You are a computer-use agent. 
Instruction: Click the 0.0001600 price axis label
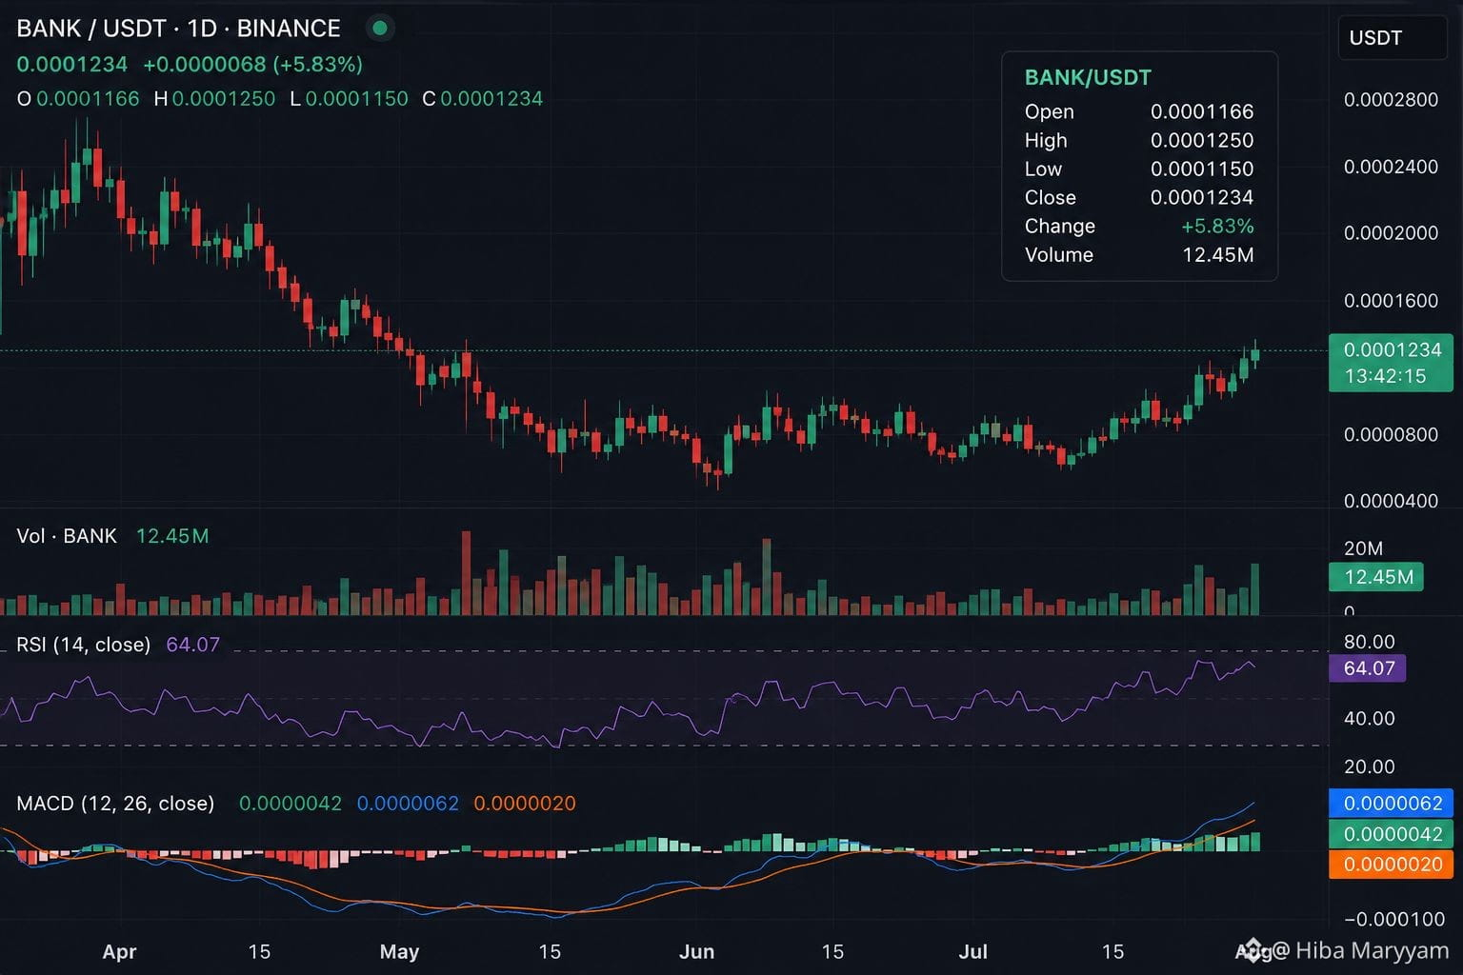pyautogui.click(x=1391, y=301)
